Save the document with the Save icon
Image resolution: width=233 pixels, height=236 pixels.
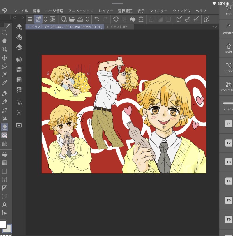pos(80,19)
